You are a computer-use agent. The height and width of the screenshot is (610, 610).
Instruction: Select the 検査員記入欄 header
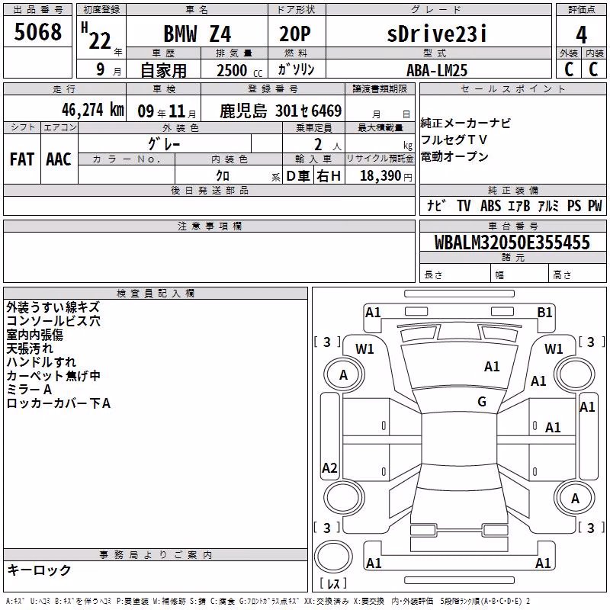(x=156, y=294)
